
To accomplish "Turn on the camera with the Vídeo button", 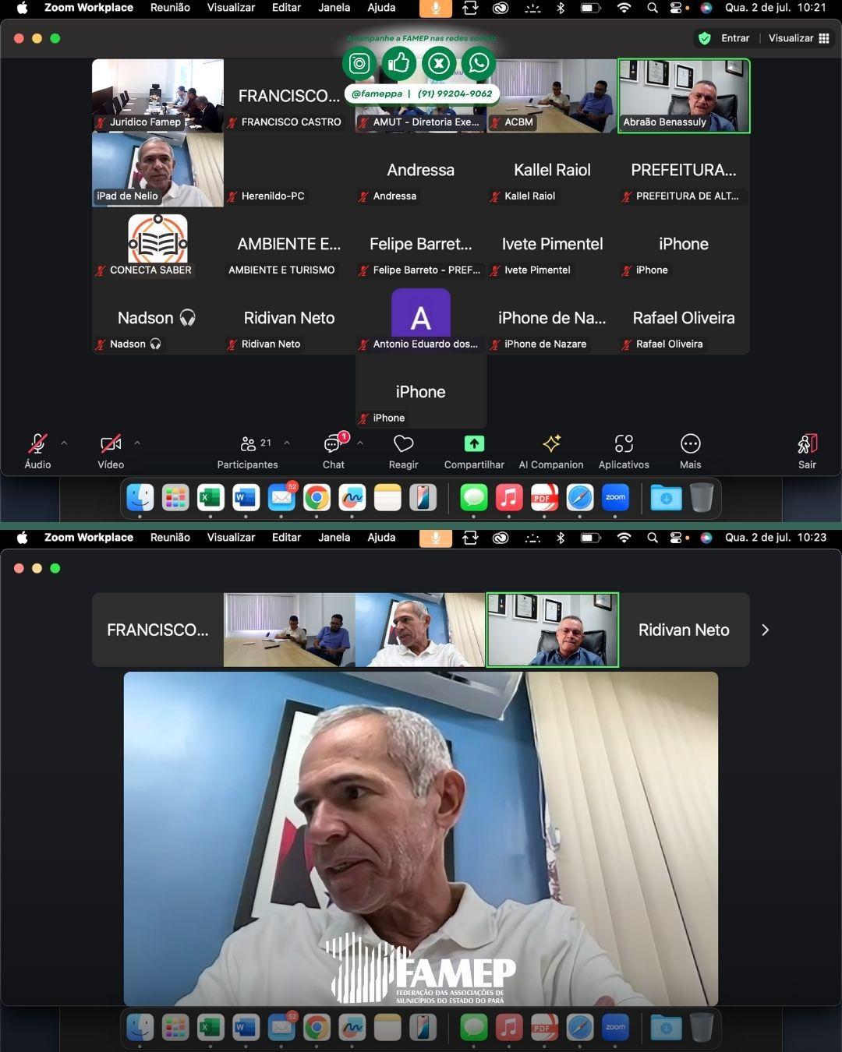I will pos(111,444).
